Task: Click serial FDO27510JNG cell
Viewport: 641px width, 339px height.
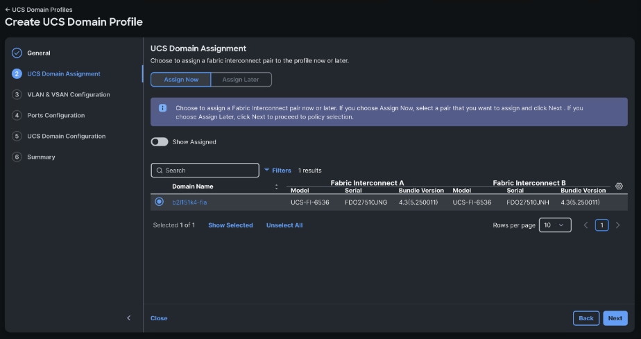Action: pos(366,202)
